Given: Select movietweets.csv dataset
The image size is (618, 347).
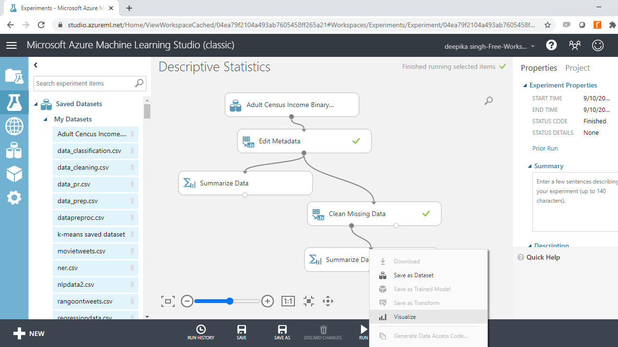Looking at the screenshot, I should point(95,251).
